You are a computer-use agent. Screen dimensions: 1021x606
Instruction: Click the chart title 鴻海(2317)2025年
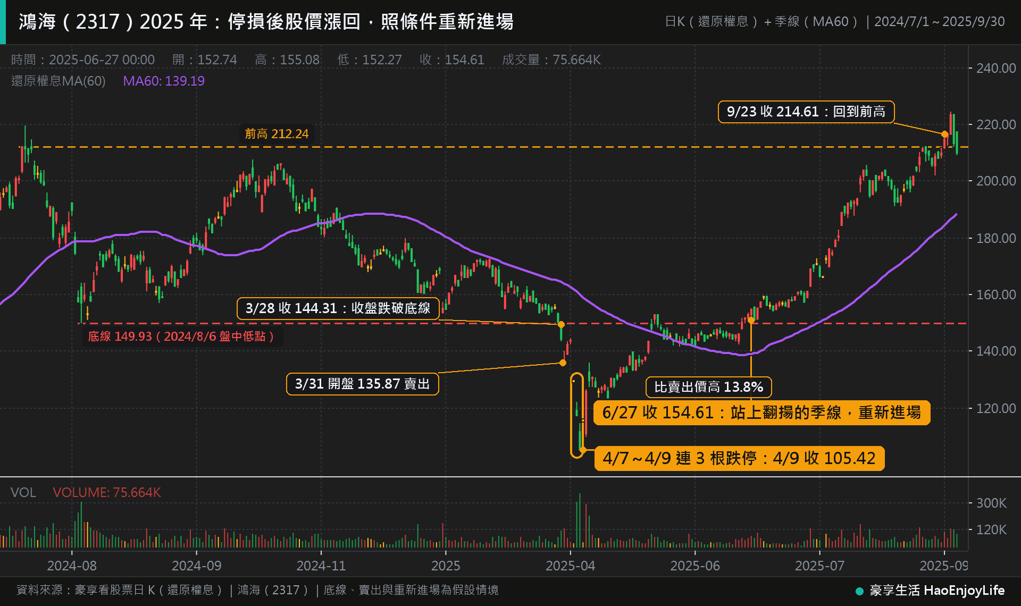pyautogui.click(x=266, y=22)
